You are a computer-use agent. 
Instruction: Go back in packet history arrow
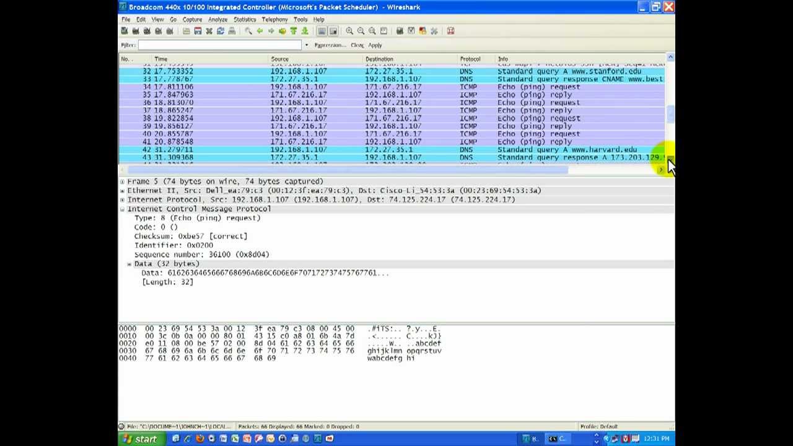(260, 31)
